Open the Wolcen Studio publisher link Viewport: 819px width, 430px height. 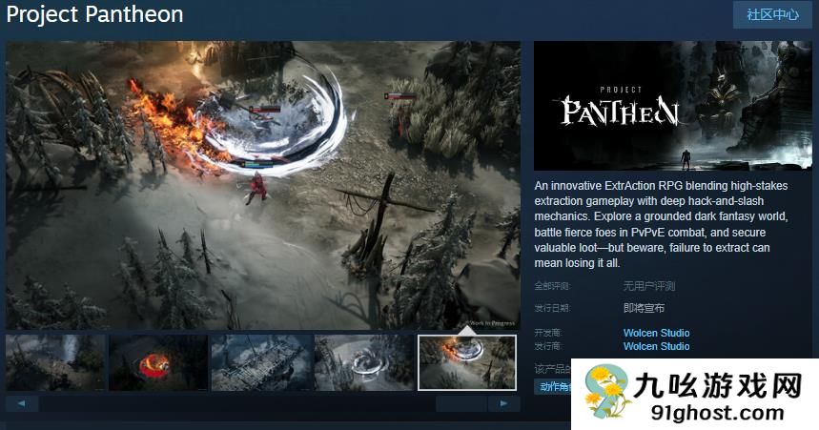pos(656,346)
